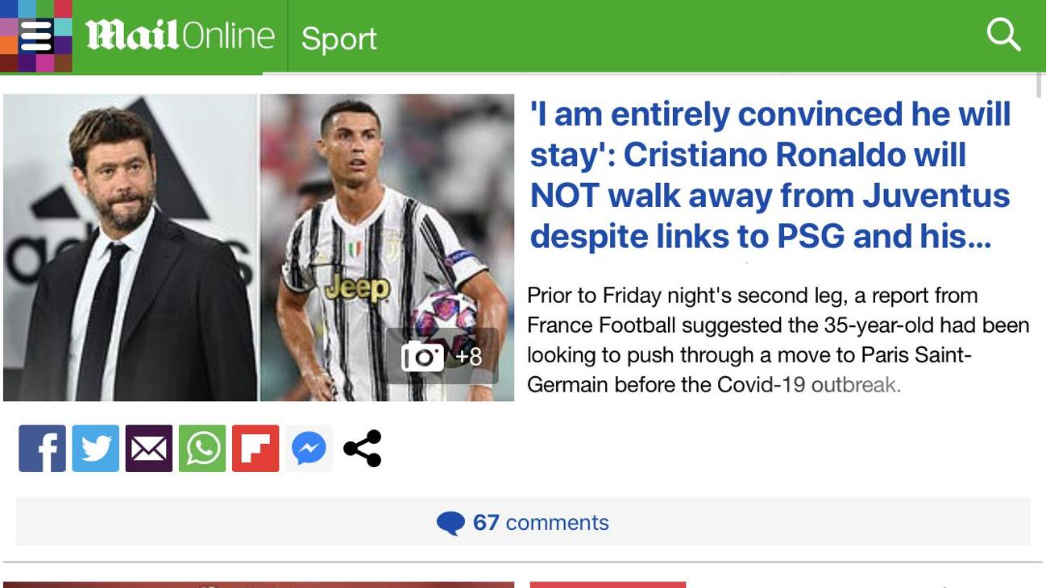The height and width of the screenshot is (588, 1046).
Task: Share the story via WhatsApp
Action: (x=201, y=448)
